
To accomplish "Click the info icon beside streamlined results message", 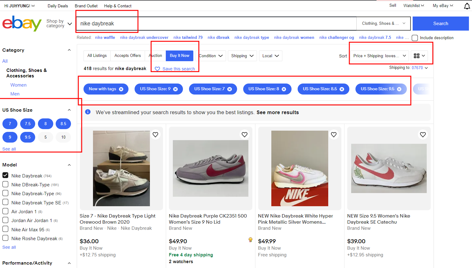I will tap(88, 112).
